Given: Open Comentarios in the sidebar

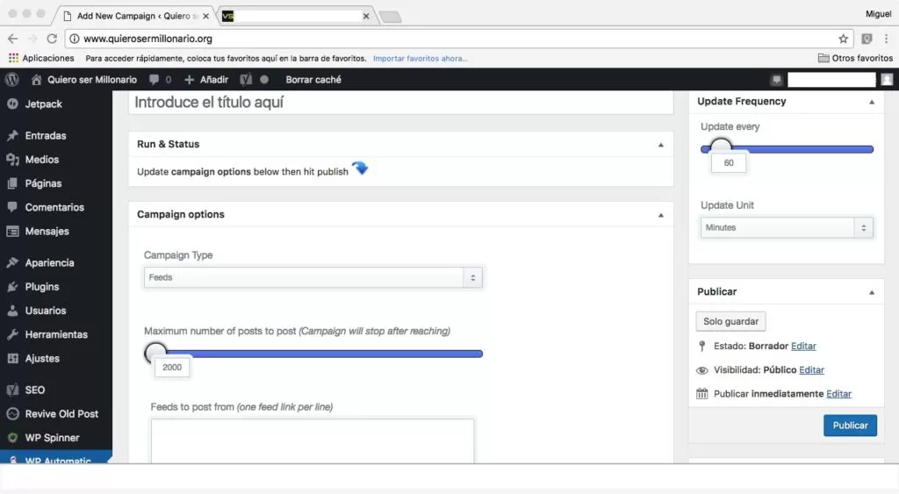Looking at the screenshot, I should coord(56,207).
